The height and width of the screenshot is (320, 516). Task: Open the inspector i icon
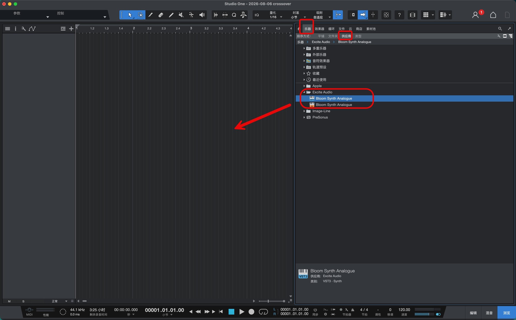16,29
